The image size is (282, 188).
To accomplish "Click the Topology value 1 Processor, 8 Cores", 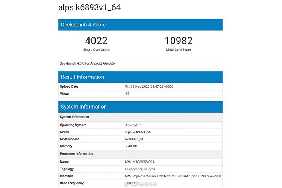I will point(140,169).
